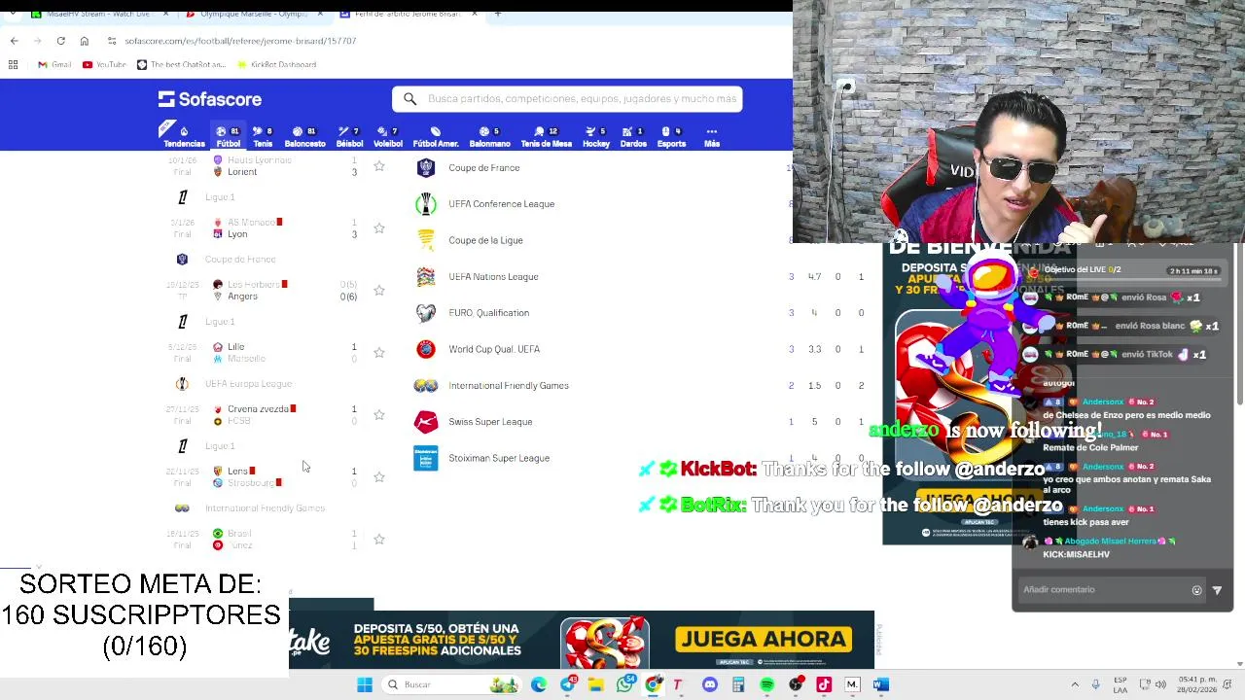Click the JUEGA AHORA banner button
Screen dimensions: 1245x700
[763, 639]
